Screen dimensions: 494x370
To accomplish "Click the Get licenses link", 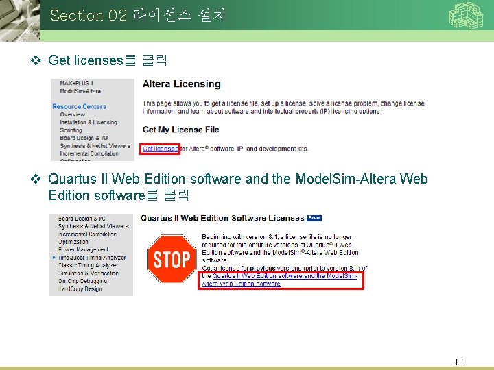I will click(160, 149).
